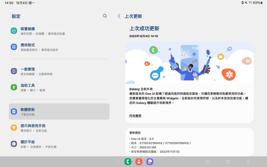Open 協助工具 settings entry
This screenshot has height=167, width=267.
[x=59, y=87]
